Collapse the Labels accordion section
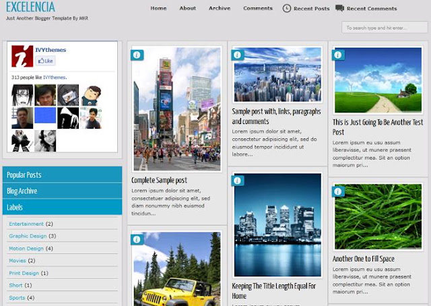Screen dimensions: 431x306 [63, 207]
